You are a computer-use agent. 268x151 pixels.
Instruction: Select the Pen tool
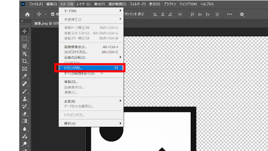[24, 150]
